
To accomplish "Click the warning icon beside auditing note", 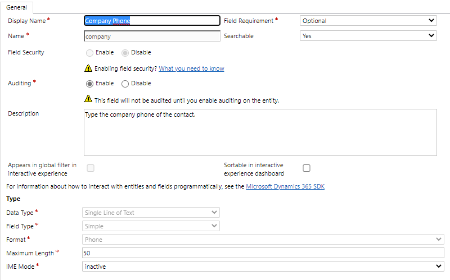I will click(88, 99).
